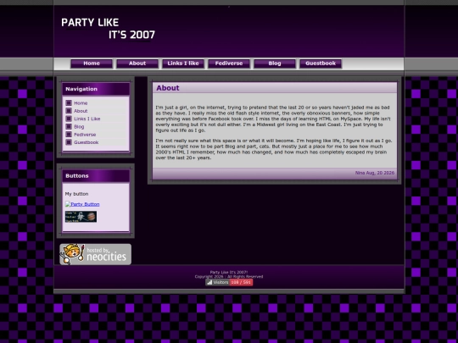
Task: Click the My button label text
Action: 76,194
